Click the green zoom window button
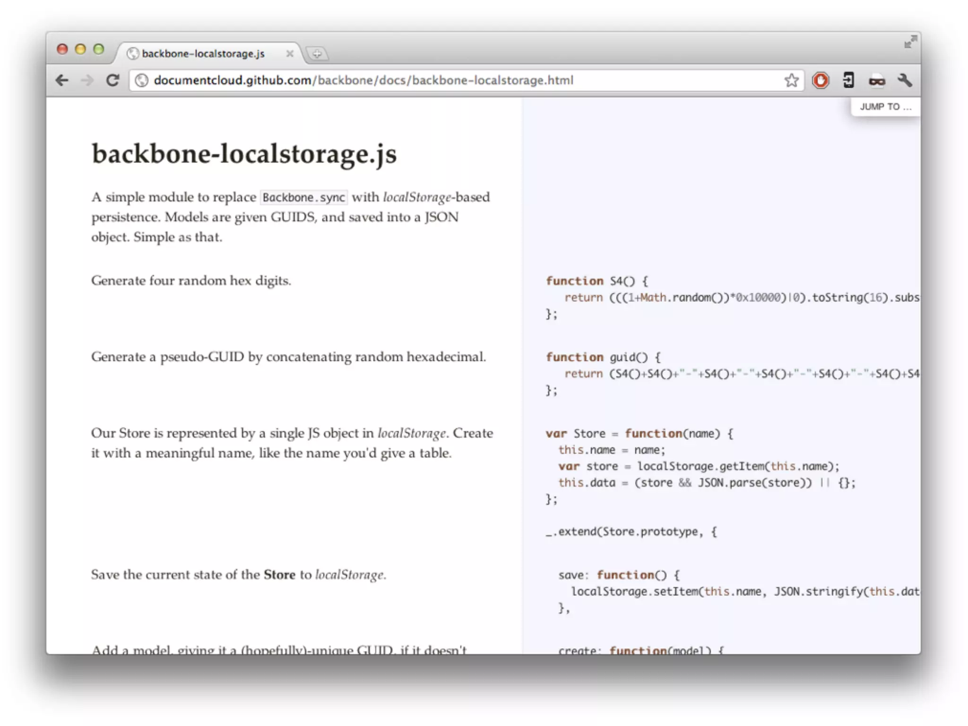This screenshot has width=968, height=726. (99, 49)
